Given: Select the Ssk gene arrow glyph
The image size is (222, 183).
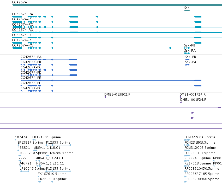Looking at the screenshot, I should click(187, 10).
